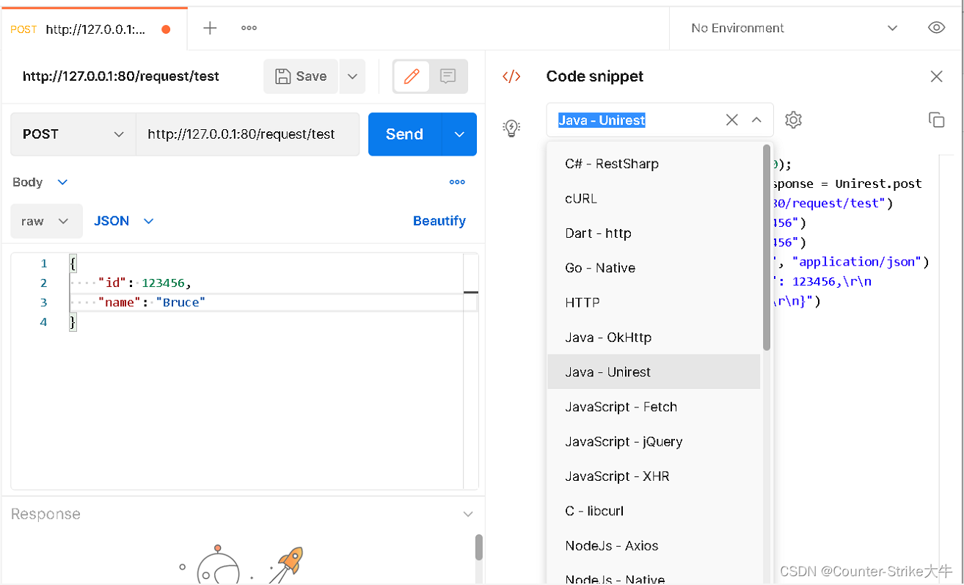Click the Code snippet heading

595,76
